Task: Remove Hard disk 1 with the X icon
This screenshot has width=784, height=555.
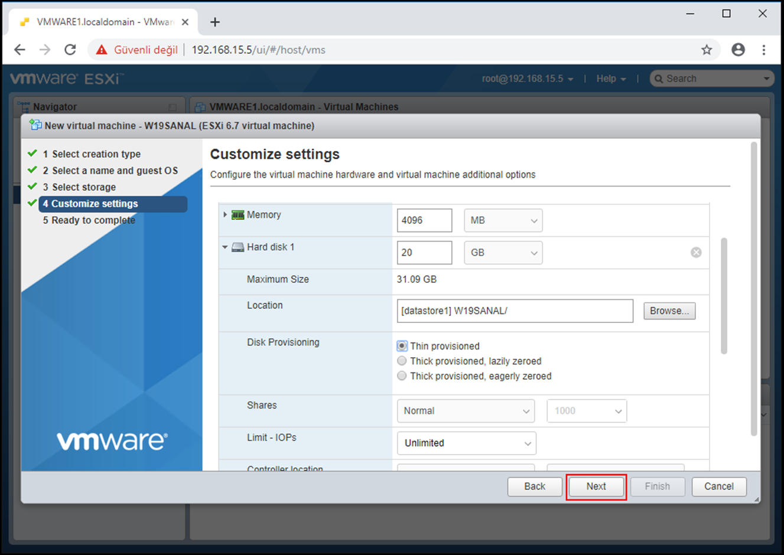Action: (696, 252)
